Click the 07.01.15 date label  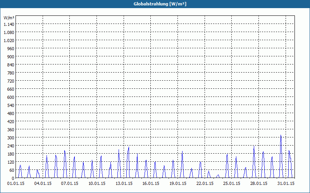point(70,184)
